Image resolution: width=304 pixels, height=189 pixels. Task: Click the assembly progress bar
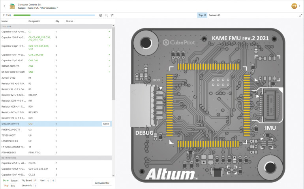point(54,15)
